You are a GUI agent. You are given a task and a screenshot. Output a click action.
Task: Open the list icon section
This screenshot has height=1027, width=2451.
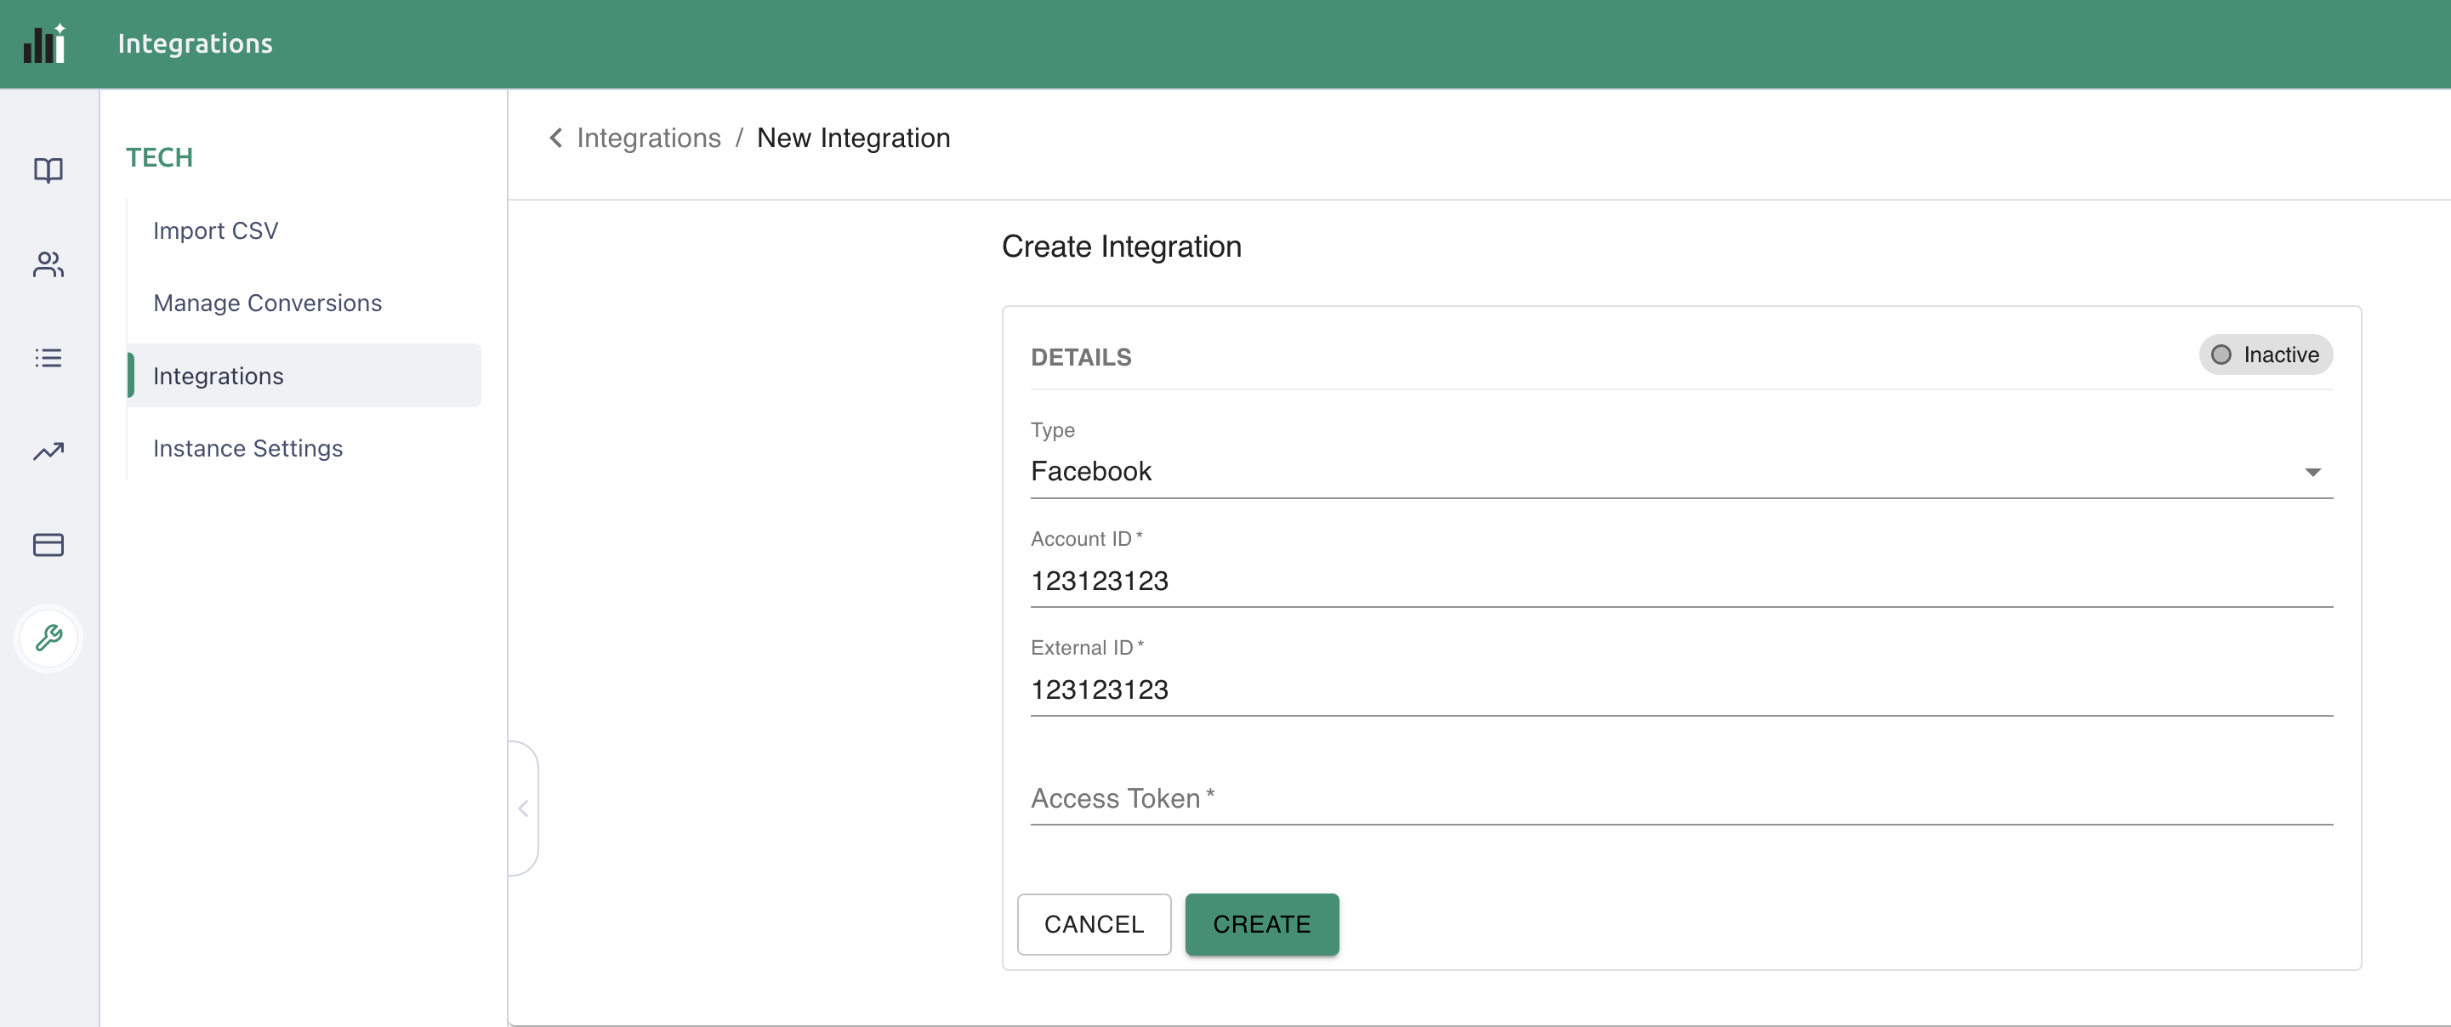pyautogui.click(x=48, y=358)
